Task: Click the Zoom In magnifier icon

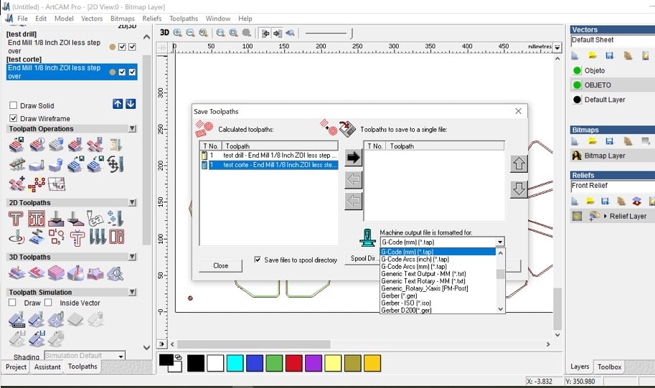Action: (177, 32)
